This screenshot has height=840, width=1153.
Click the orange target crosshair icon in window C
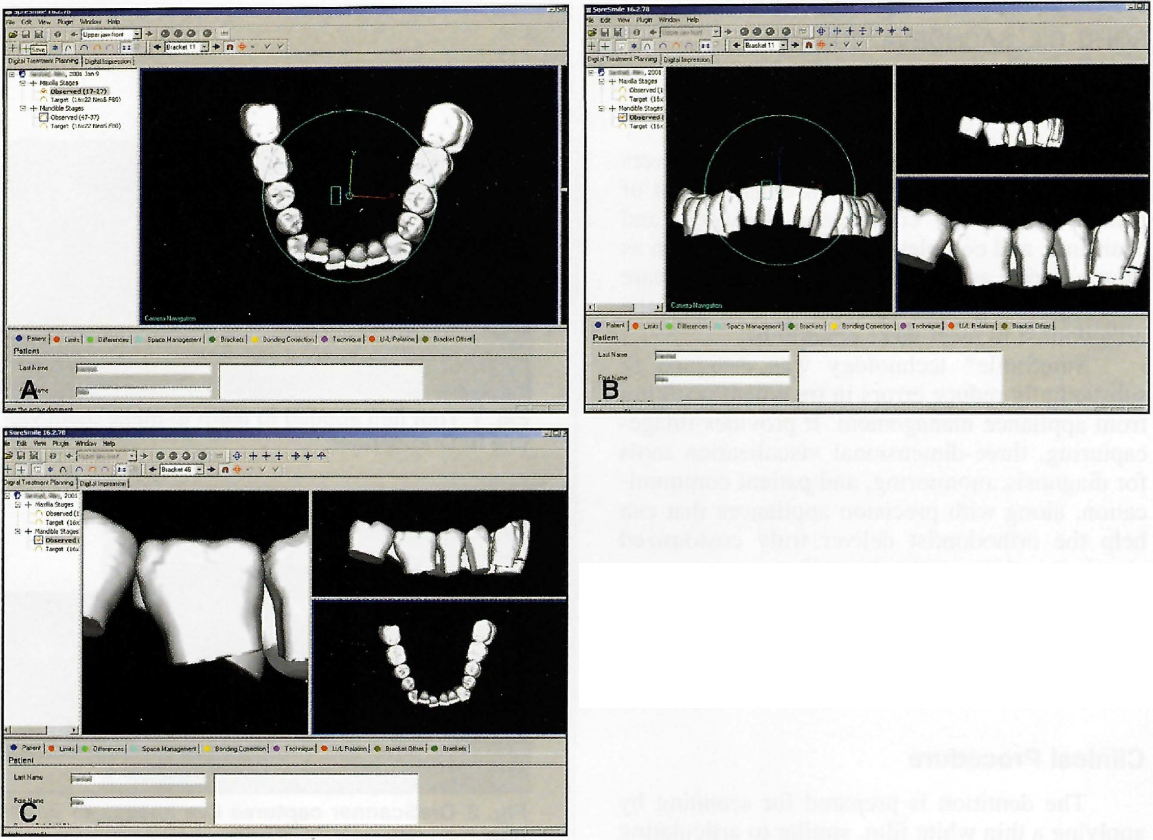pyautogui.click(x=237, y=470)
